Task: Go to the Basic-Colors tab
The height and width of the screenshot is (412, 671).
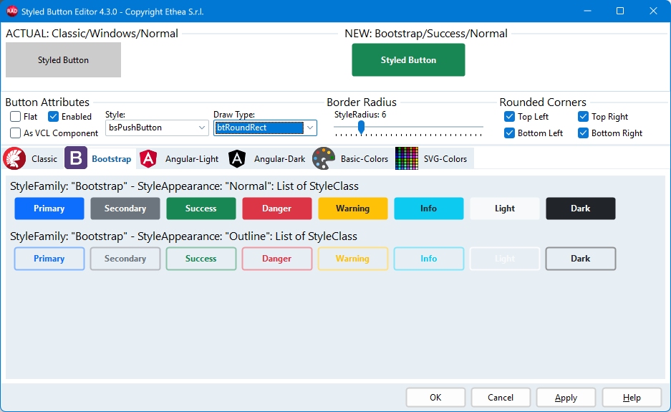Action: [x=352, y=158]
